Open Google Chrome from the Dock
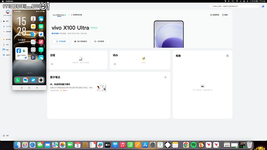The image size is (267, 150). tap(186, 145)
